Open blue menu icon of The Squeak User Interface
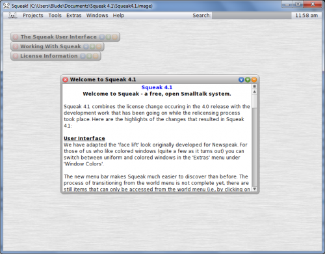325x254 pixels. (102, 37)
